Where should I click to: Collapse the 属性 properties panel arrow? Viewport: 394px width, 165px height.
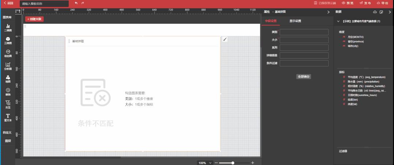point(328,12)
